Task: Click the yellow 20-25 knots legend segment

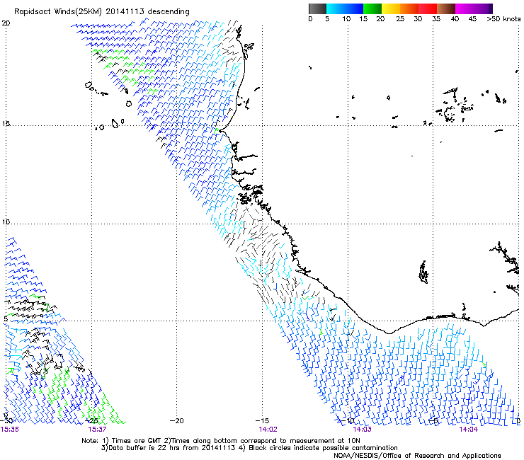Action: pos(391,8)
